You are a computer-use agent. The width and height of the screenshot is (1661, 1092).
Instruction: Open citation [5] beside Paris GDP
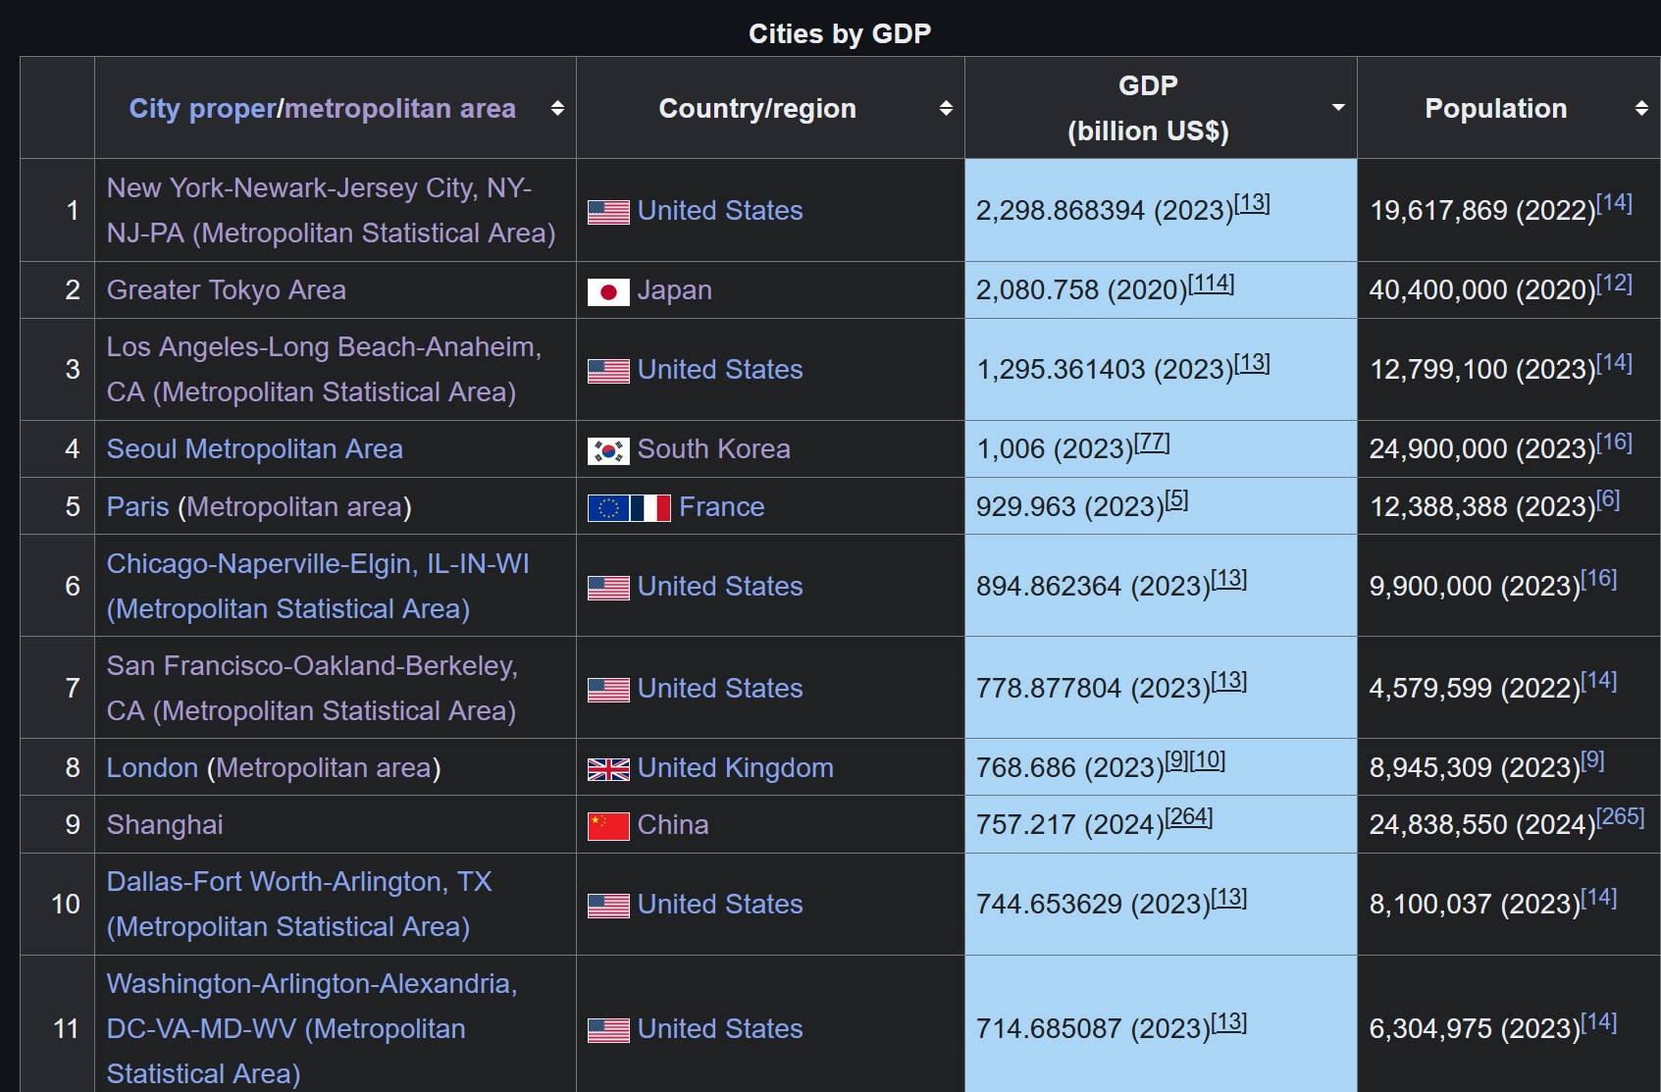(x=1176, y=499)
